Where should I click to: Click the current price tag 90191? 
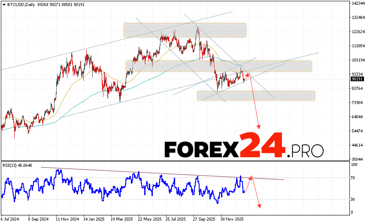[x=357, y=79]
